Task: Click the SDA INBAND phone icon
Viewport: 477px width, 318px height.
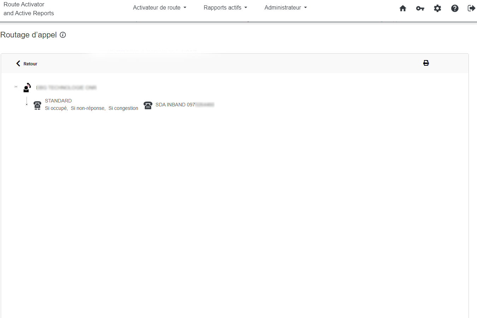Action: tap(148, 105)
